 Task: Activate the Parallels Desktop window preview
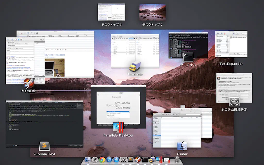(118, 106)
